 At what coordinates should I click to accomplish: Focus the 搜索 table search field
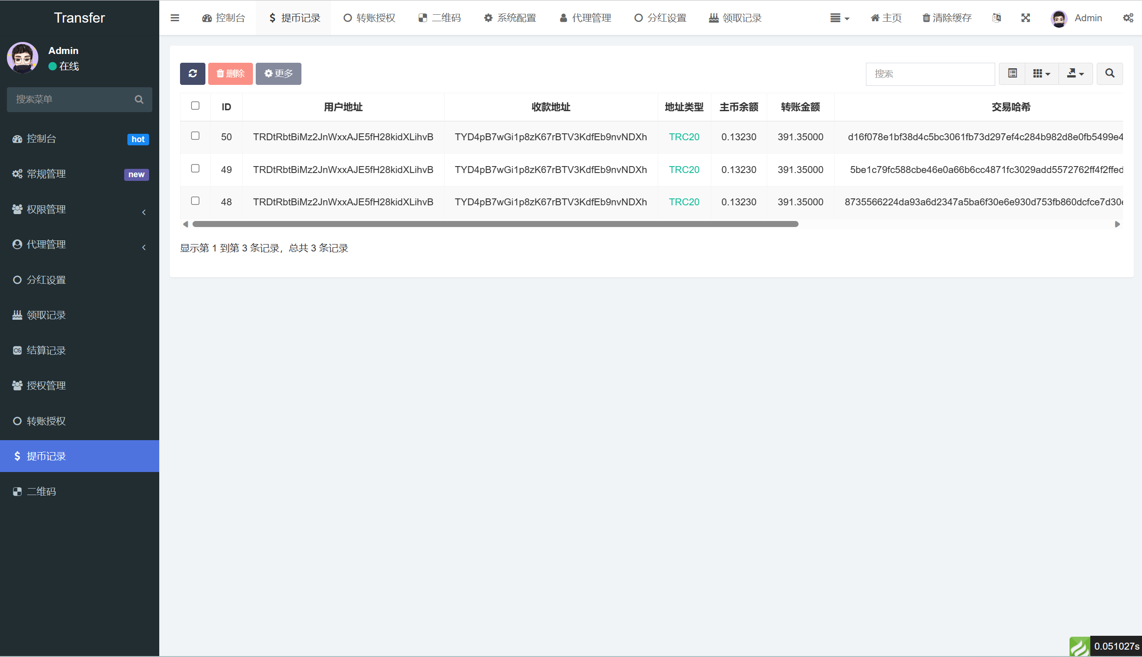click(930, 74)
